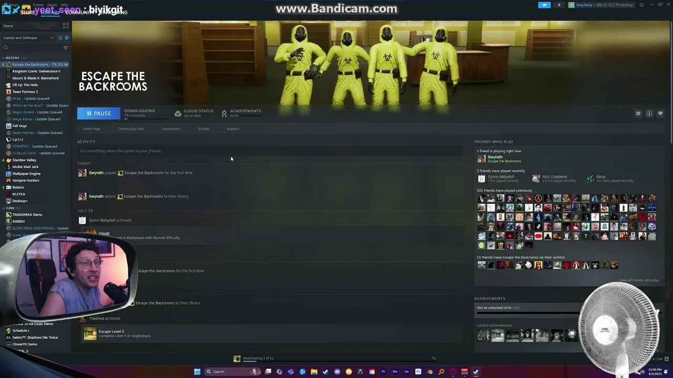673x378 pixels.
Task: Click the activity comment input field
Action: (x=270, y=151)
